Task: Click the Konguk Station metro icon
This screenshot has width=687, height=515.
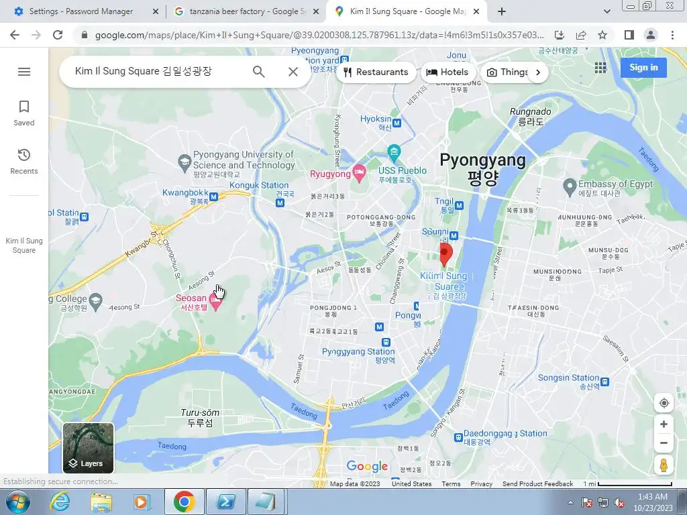Action: tap(280, 203)
